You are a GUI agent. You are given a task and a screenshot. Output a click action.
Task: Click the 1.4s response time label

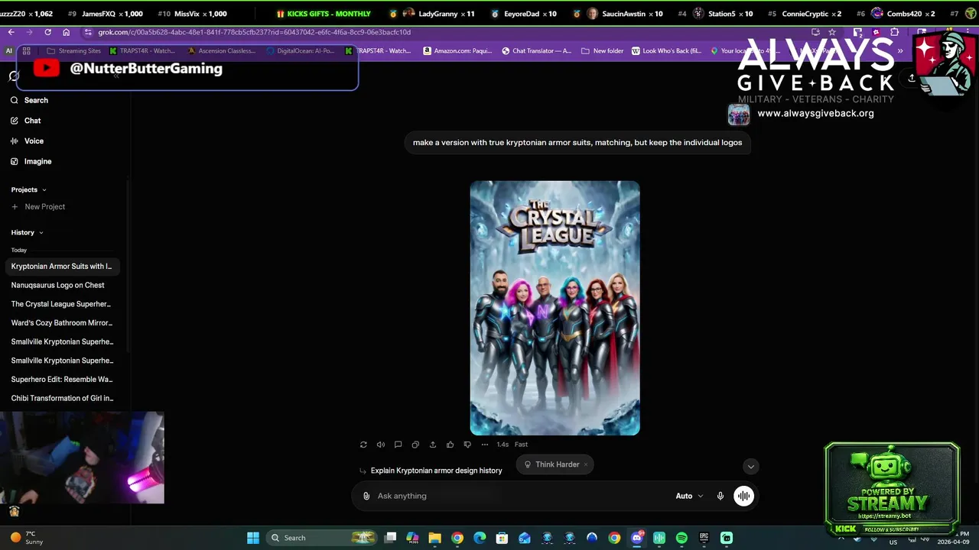coord(503,445)
